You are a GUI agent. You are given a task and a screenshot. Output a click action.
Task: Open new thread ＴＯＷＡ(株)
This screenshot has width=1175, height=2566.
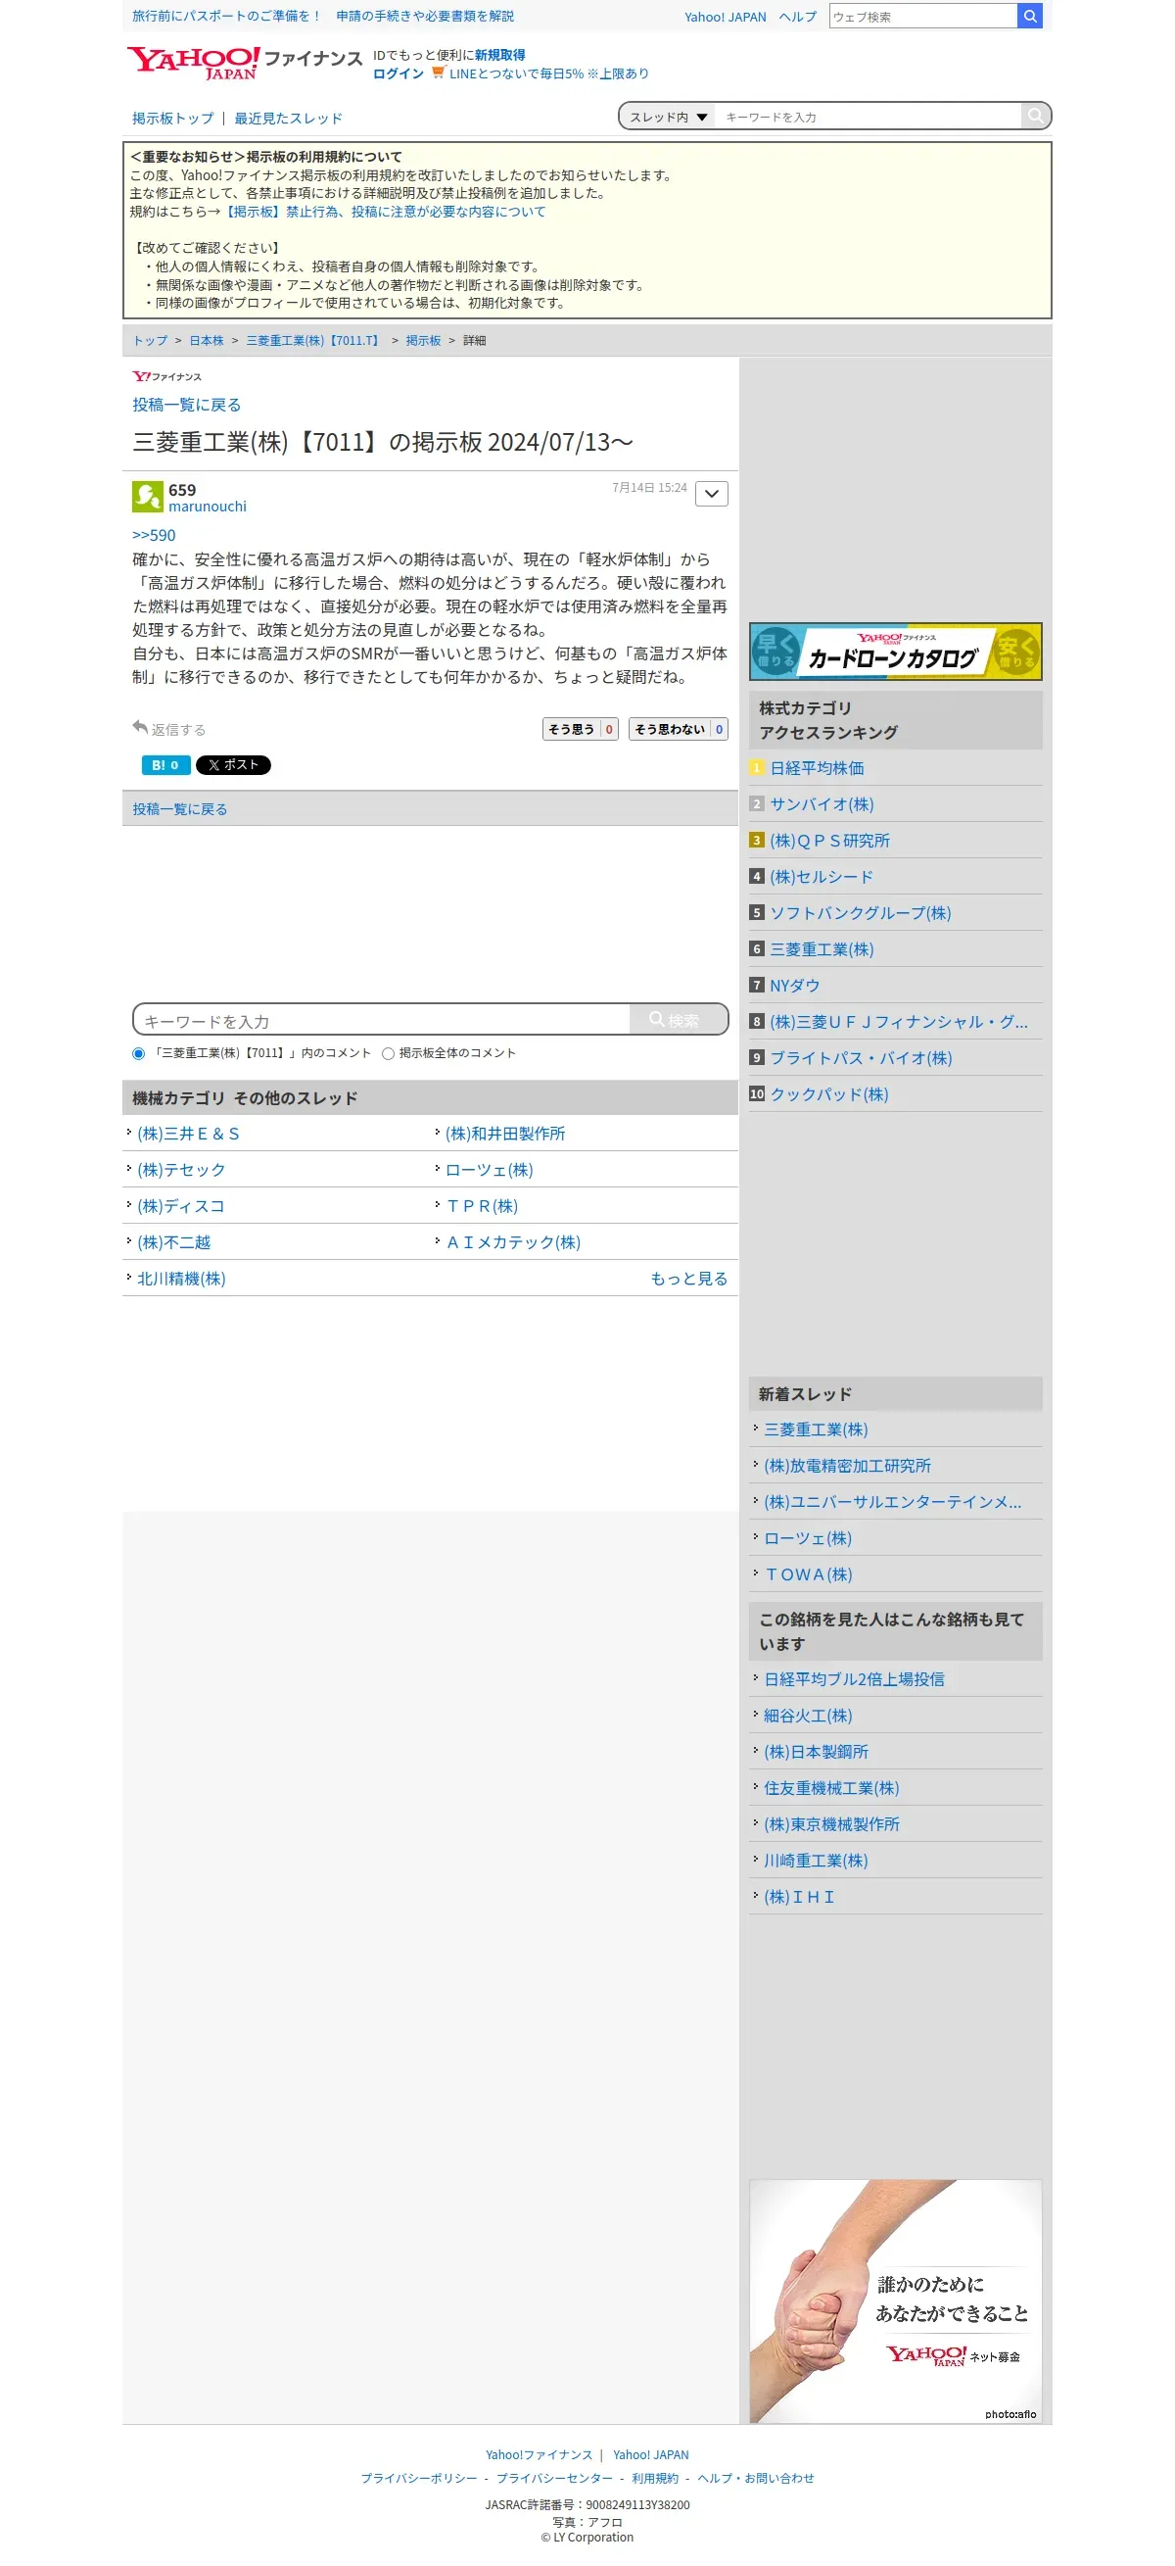[x=808, y=1573]
